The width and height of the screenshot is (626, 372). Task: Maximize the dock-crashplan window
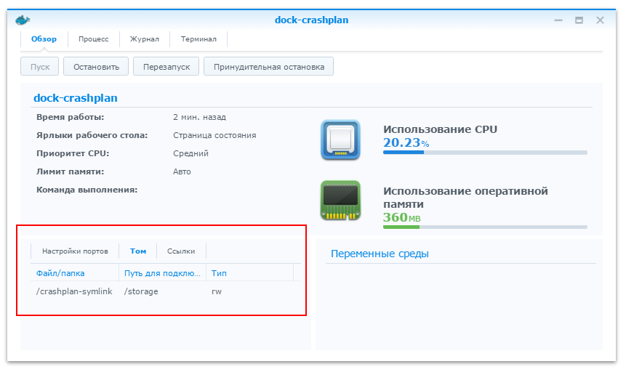579,20
